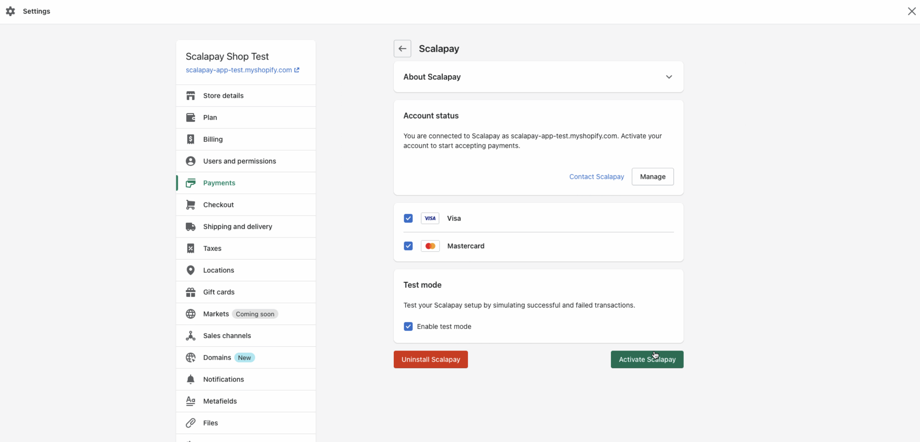
Task: Click the Locations pin icon
Action: [x=190, y=270]
